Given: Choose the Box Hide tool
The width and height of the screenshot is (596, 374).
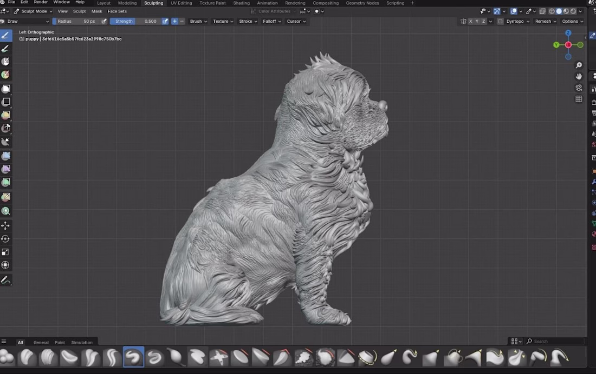Looking at the screenshot, I should [x=6, y=102].
